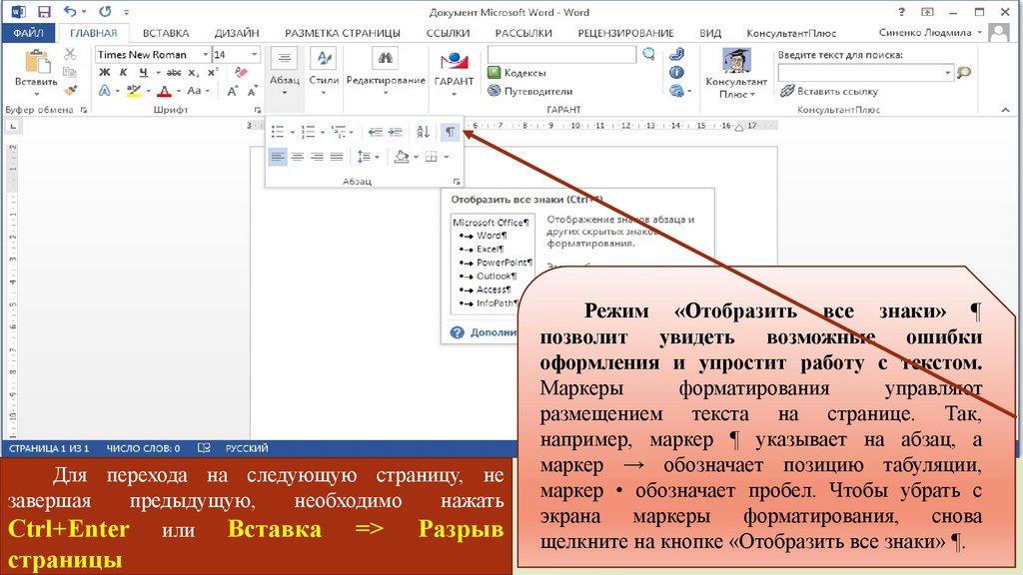
Task: Collapse the ribbon with chevron arrow
Action: click(1005, 110)
